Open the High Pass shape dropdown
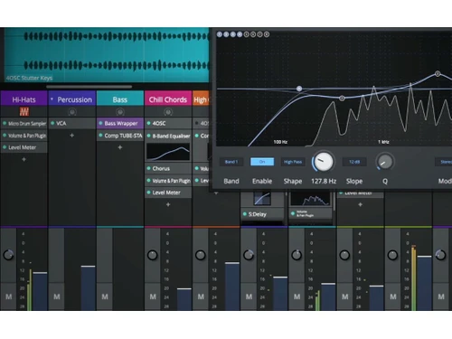Screen dimensions: 452x339 293,162
